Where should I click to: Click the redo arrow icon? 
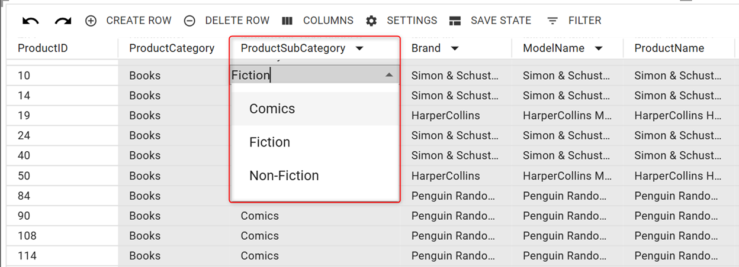click(x=63, y=21)
